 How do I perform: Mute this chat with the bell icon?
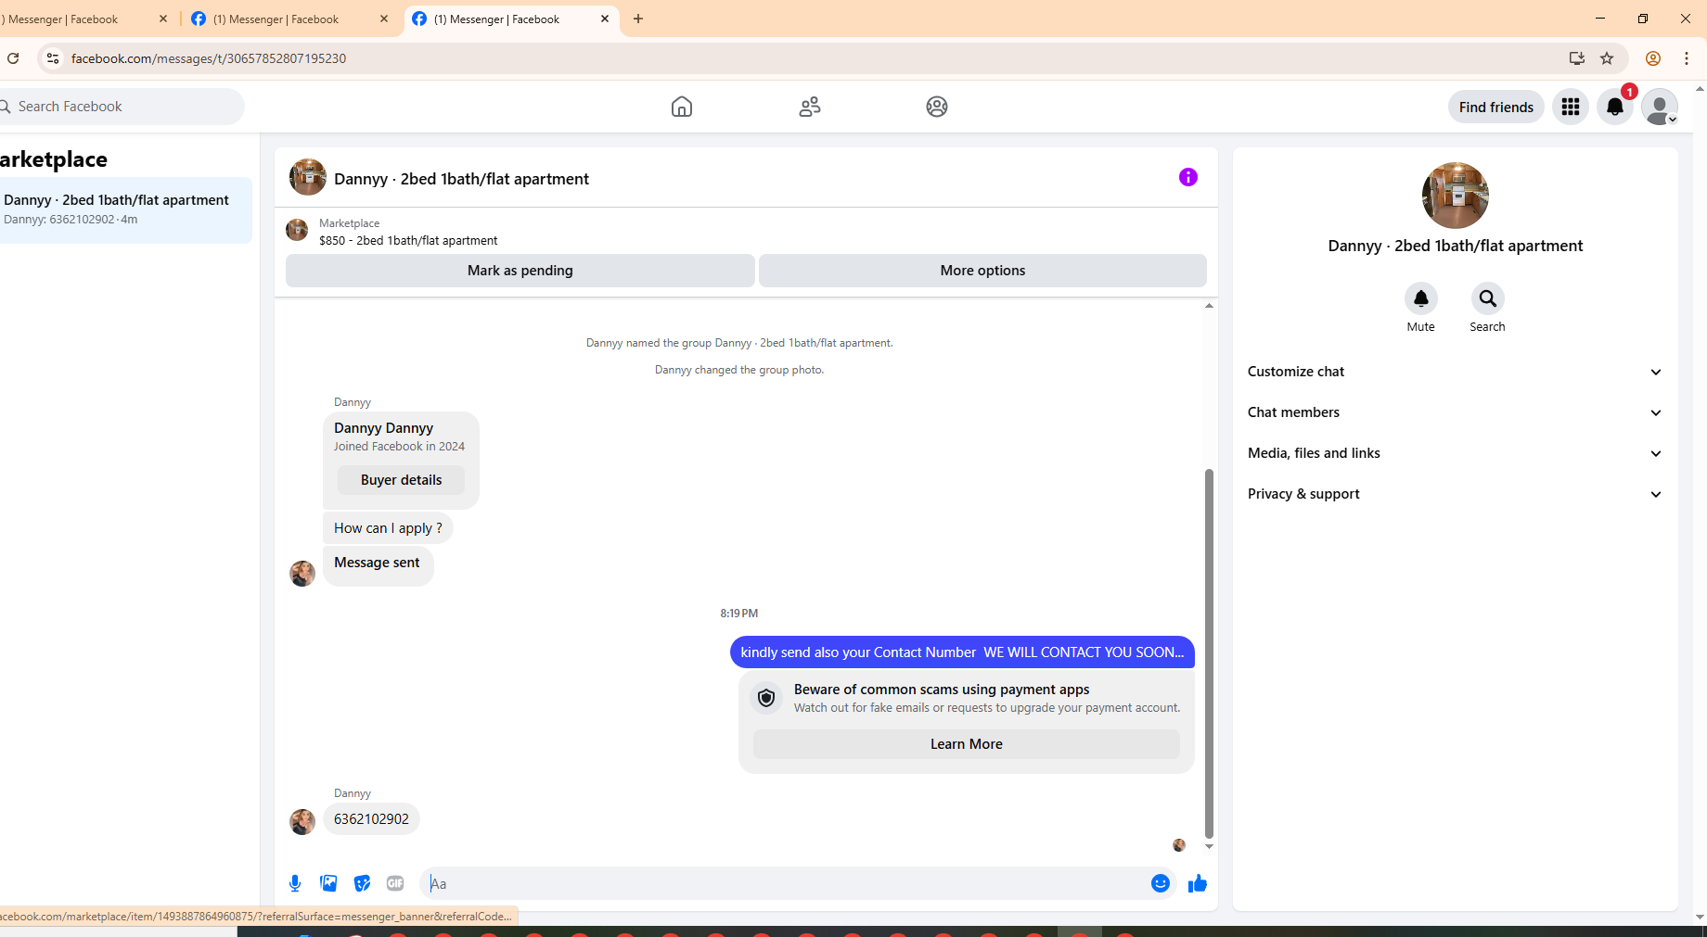pos(1420,298)
